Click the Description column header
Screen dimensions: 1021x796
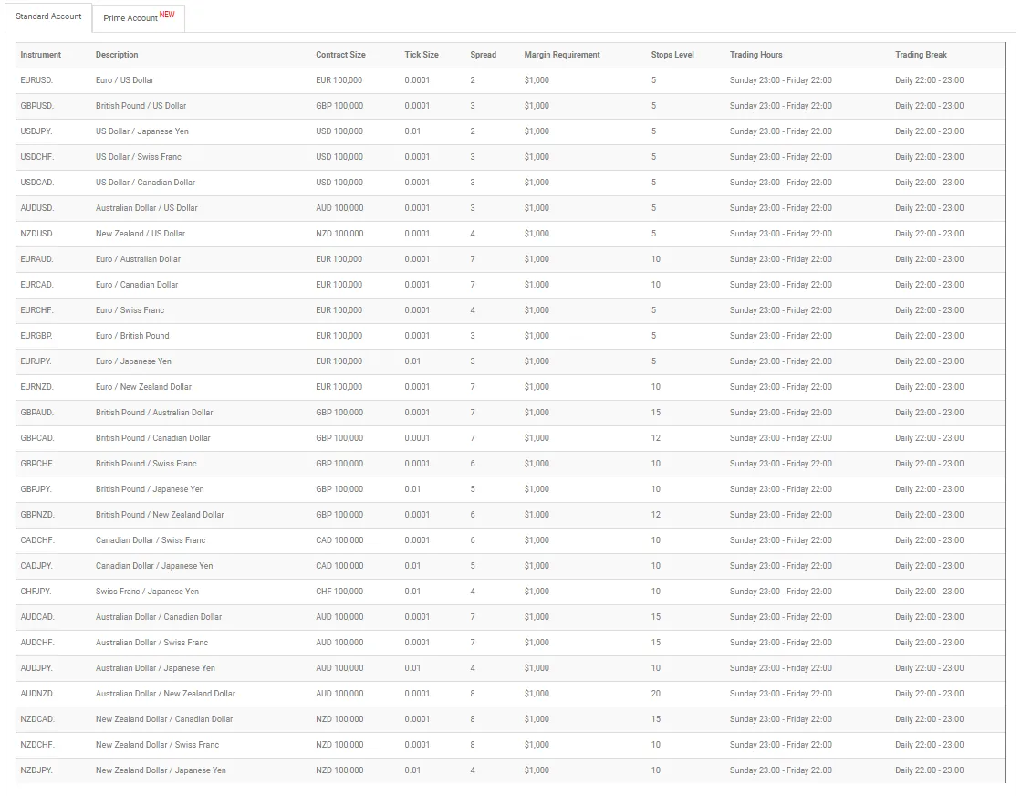pyautogui.click(x=117, y=55)
